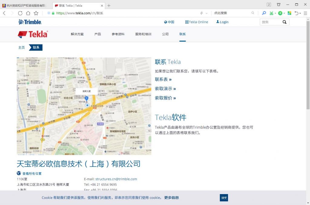
Task: Click the Tekla logo
Action: tap(33, 34)
